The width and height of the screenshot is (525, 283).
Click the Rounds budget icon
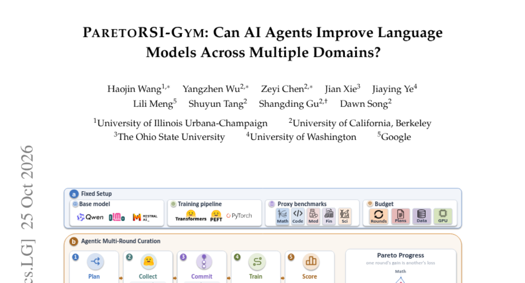point(378,216)
